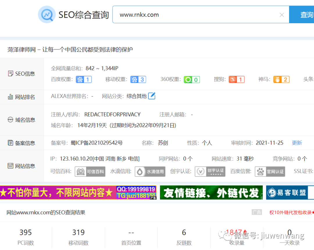The image size is (314, 250).
Task: Select the 网站排名 sidebar row
Action: coord(22,97)
